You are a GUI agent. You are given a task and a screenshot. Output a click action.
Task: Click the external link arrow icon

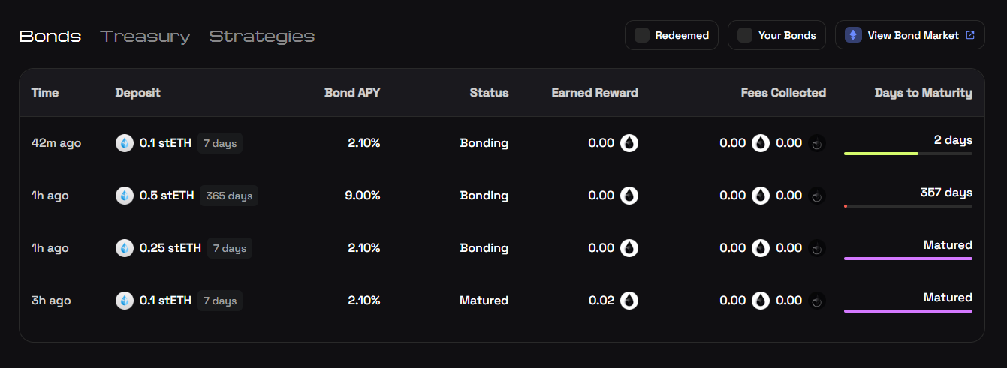click(x=970, y=35)
